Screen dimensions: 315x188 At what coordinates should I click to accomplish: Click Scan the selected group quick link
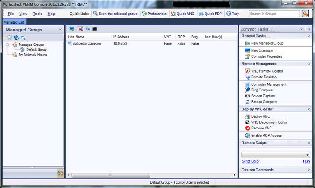click(115, 14)
